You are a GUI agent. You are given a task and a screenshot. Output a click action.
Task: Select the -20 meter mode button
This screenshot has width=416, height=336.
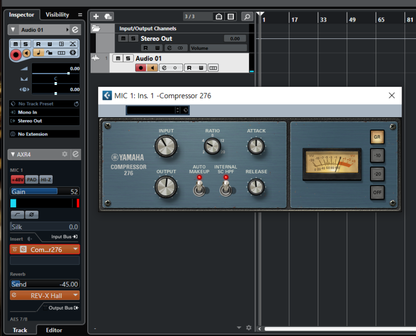377,174
